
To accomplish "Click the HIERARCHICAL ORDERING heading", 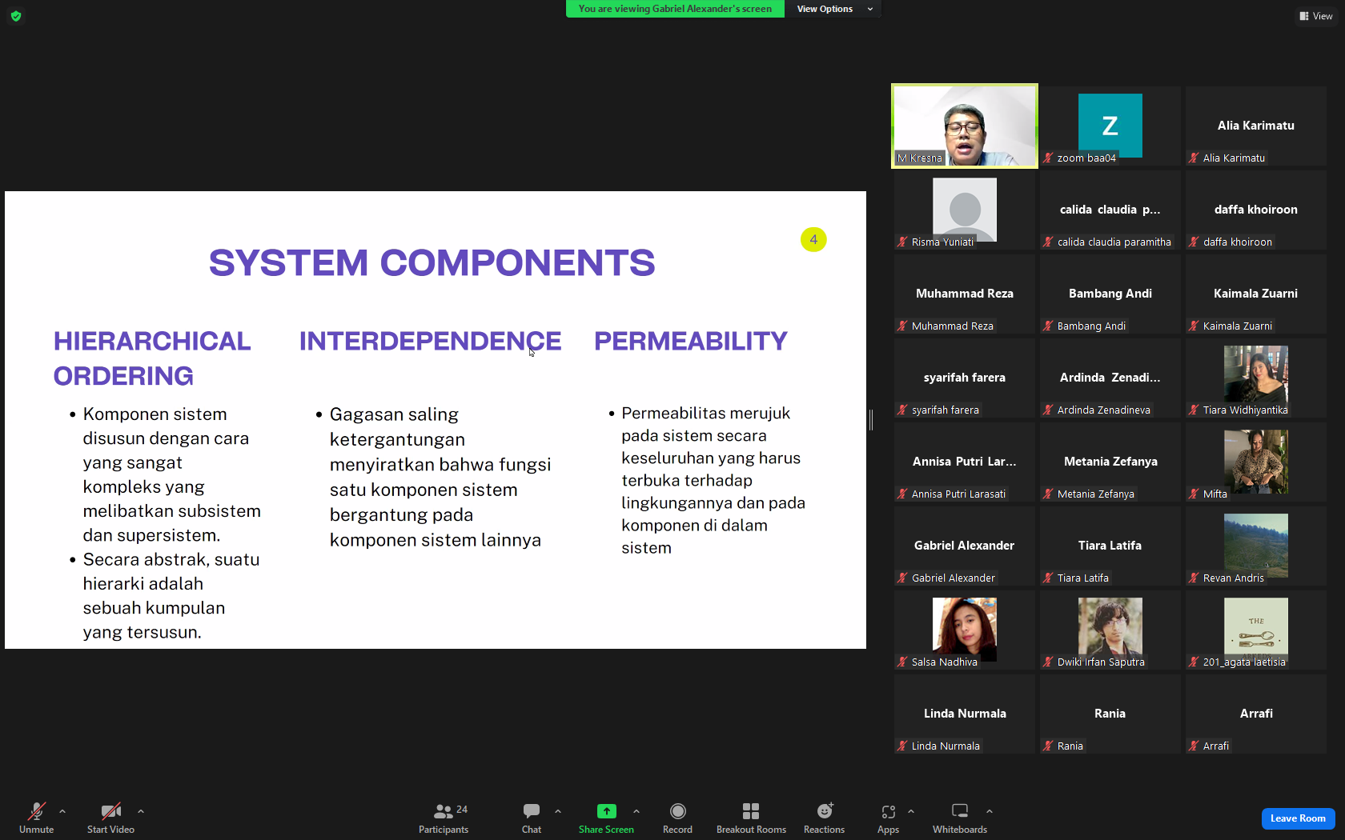I will coord(152,358).
